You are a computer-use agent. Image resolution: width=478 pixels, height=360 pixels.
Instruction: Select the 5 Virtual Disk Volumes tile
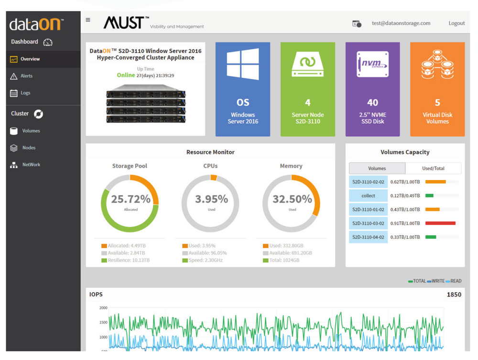pyautogui.click(x=437, y=89)
